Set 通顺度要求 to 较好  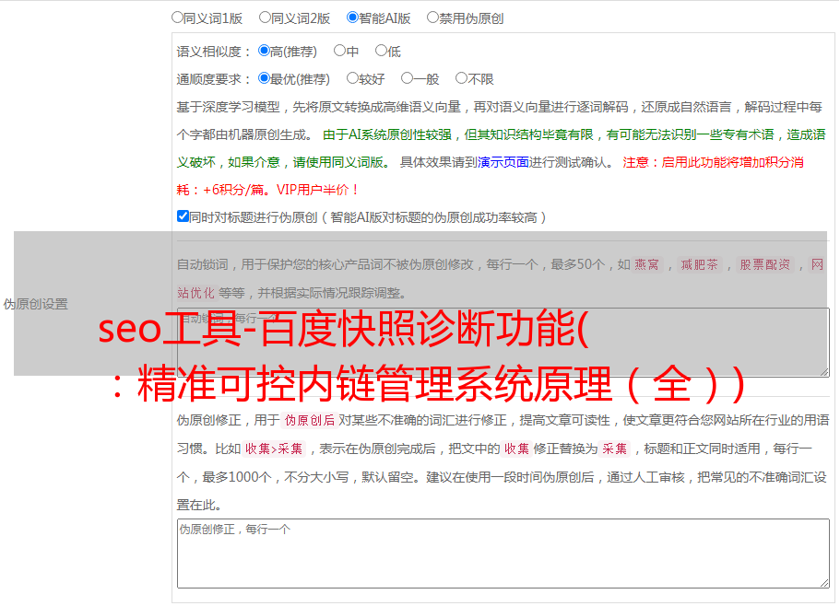[x=352, y=78]
